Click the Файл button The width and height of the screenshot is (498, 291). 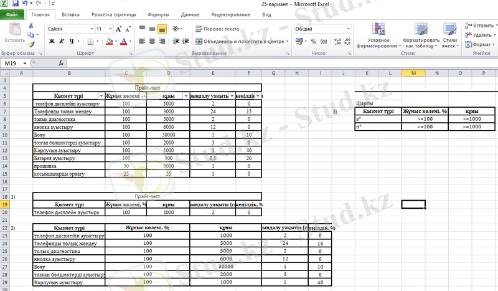[x=12, y=14]
